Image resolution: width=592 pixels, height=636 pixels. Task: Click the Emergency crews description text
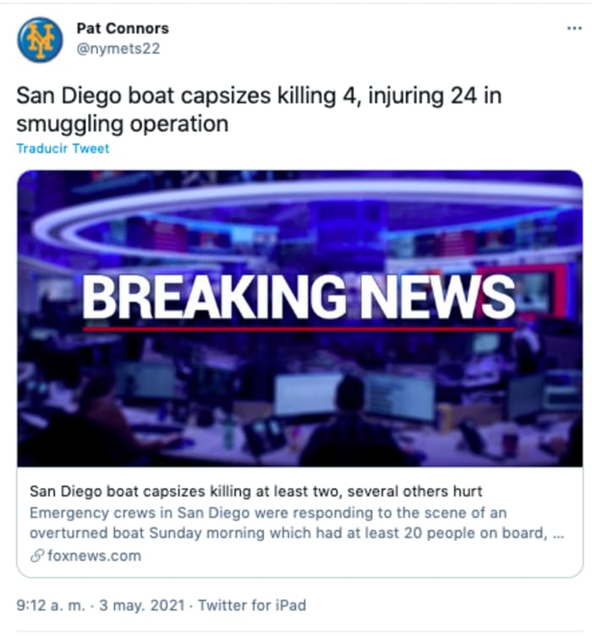coord(268,512)
